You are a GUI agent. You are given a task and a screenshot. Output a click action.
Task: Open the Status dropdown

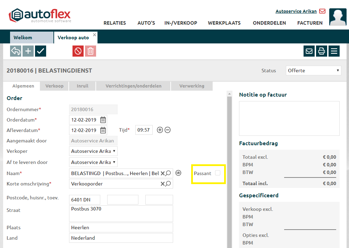[x=313, y=71]
